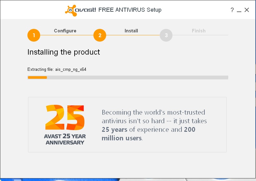
Task: Click the most-trusted antivirus promo text
Action: [x=154, y=125]
